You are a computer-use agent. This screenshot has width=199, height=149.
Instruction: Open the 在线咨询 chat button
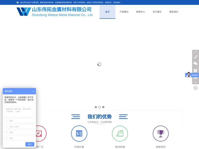[192, 75]
